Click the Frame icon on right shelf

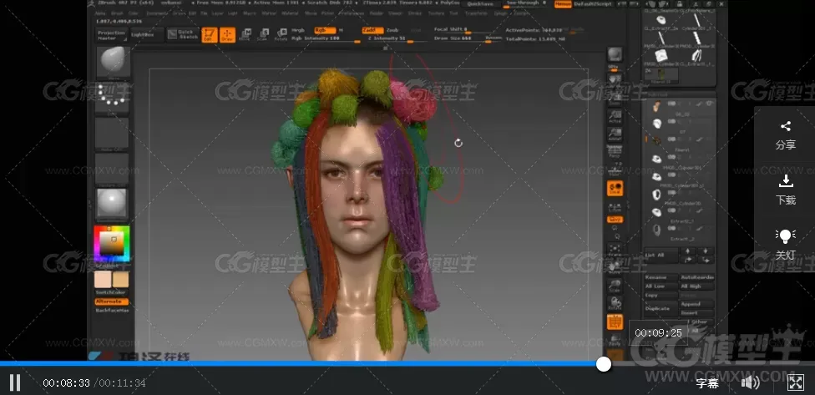tap(615, 248)
